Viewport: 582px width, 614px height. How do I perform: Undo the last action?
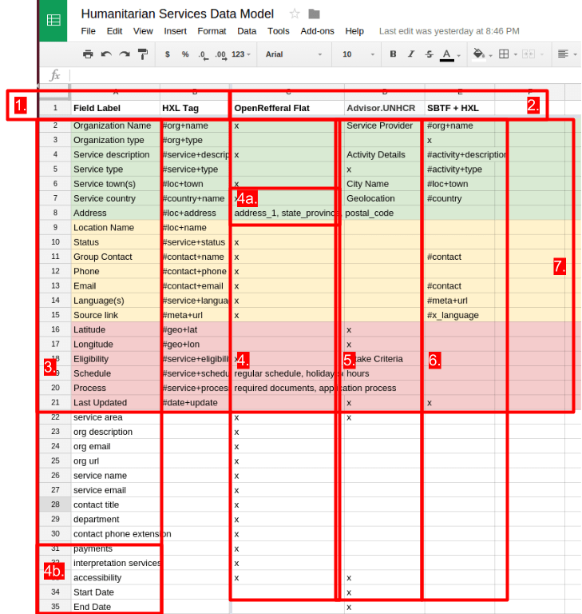tap(106, 54)
